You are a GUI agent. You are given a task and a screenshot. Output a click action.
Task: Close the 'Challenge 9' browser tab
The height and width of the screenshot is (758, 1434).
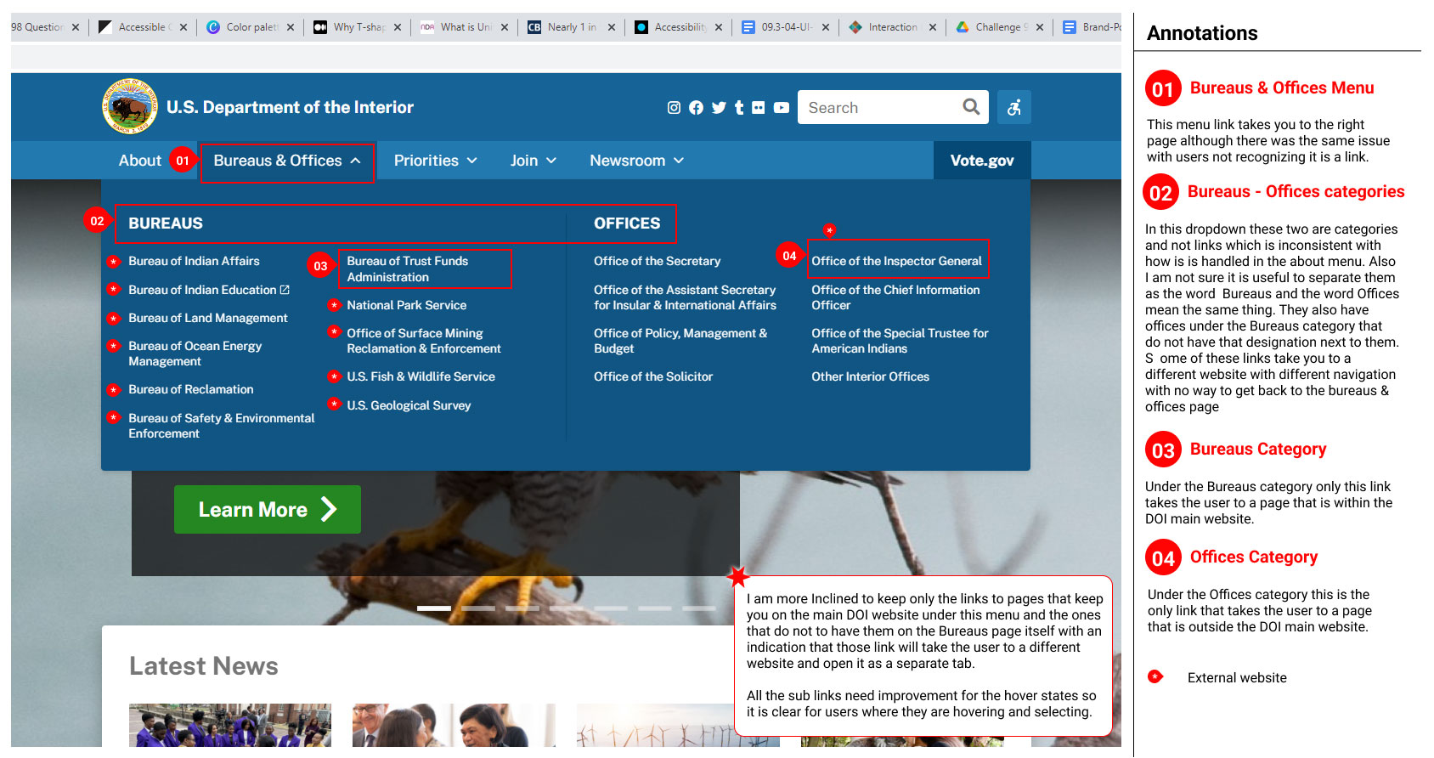pos(1040,27)
